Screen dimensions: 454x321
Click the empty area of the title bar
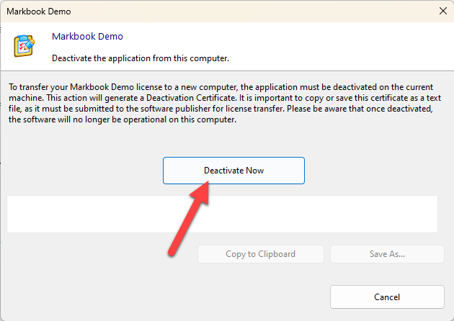click(252, 12)
